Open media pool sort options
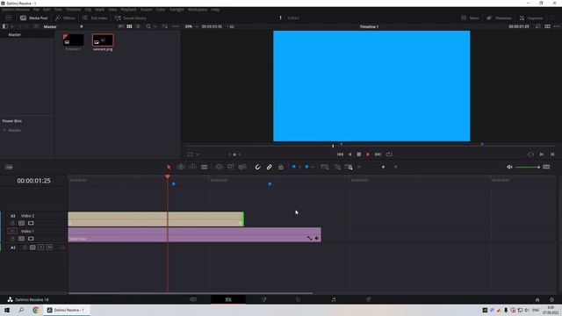The width and height of the screenshot is (562, 316). click(165, 26)
